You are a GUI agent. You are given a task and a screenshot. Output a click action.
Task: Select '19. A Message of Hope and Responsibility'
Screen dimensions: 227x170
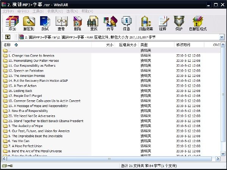[38, 106]
